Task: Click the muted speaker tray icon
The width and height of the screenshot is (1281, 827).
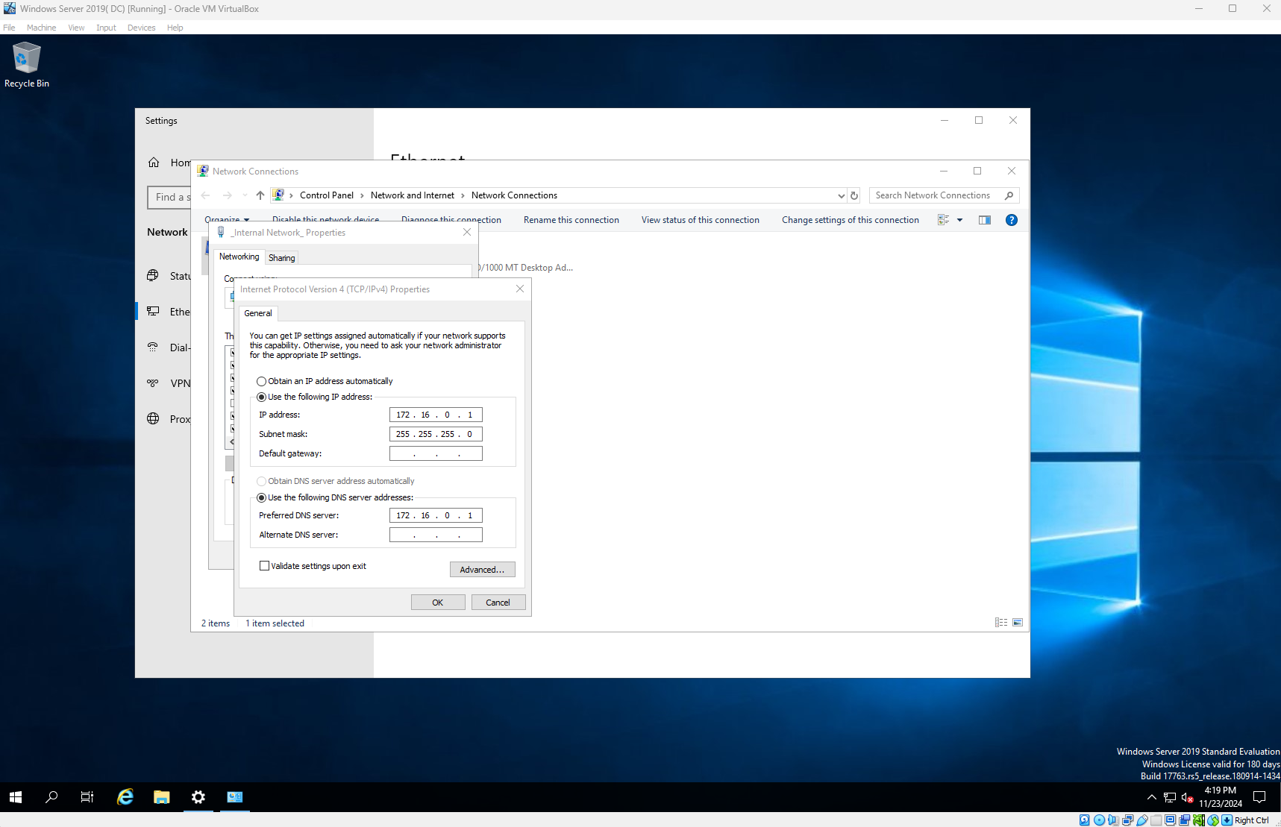Action: point(1188,797)
